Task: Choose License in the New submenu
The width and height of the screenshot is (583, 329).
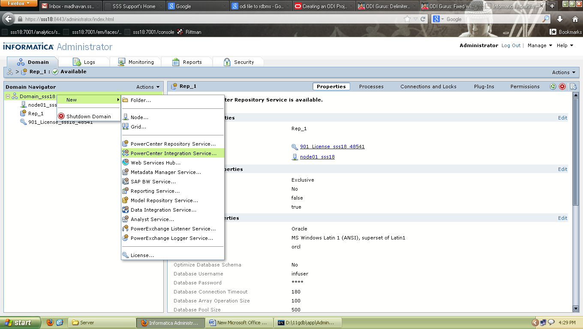Action: coord(173,255)
